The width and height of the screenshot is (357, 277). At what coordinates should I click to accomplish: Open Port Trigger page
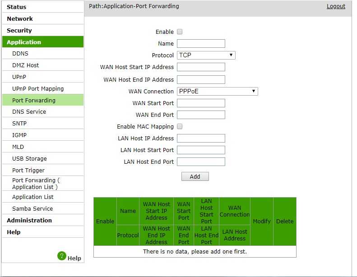pyautogui.click(x=43, y=170)
